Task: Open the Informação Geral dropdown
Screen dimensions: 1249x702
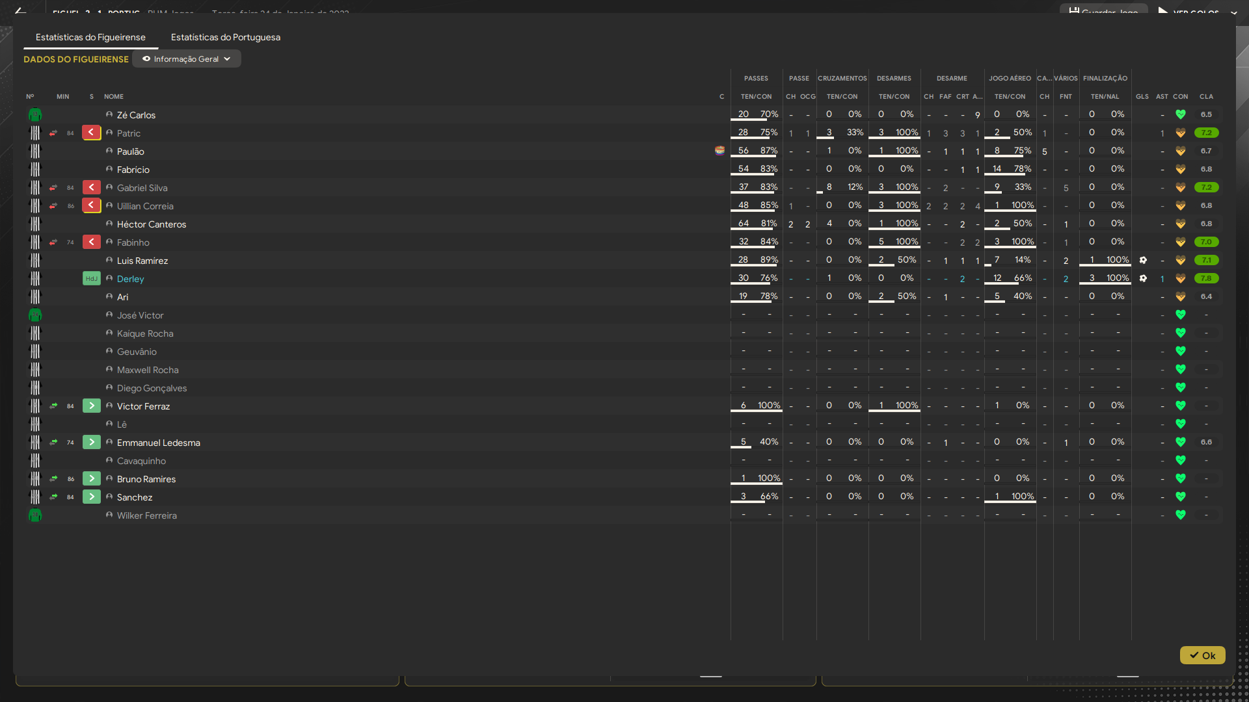Action: tap(187, 58)
